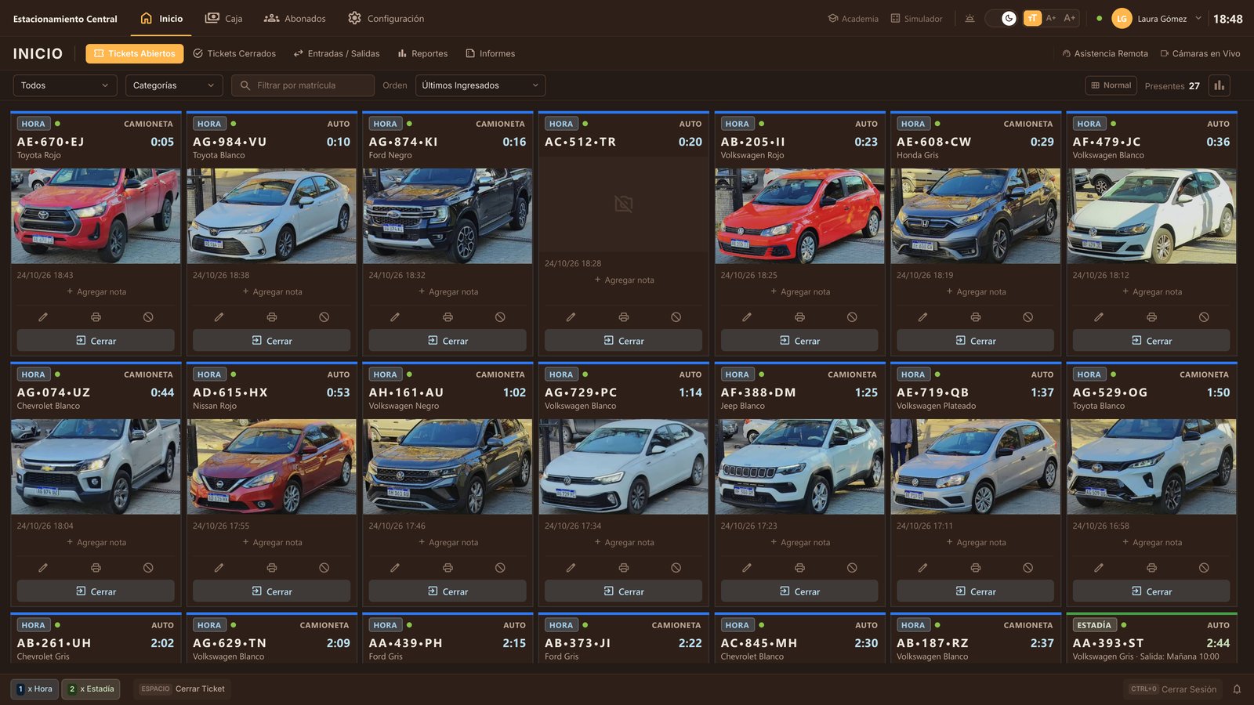Click the alarm siren icon in top bar

pyautogui.click(x=969, y=18)
